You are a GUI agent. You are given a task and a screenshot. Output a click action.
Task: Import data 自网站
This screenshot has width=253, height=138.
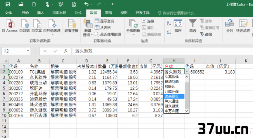pyautogui.click(x=24, y=26)
